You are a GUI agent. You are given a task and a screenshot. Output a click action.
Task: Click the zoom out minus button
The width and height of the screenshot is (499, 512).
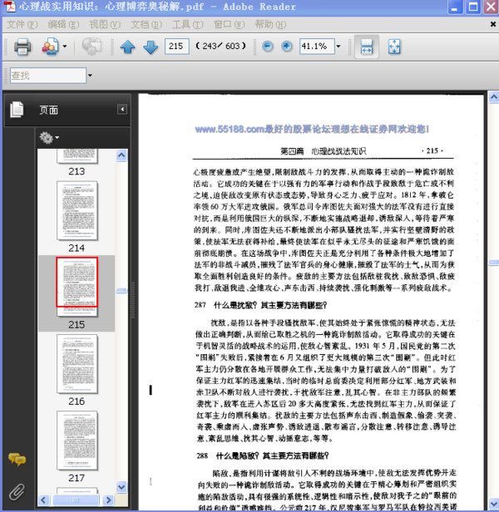[x=268, y=47]
